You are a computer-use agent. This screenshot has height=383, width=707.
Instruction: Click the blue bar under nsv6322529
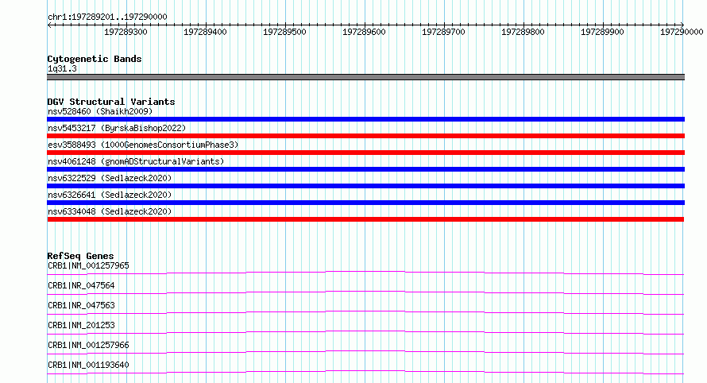coord(365,186)
